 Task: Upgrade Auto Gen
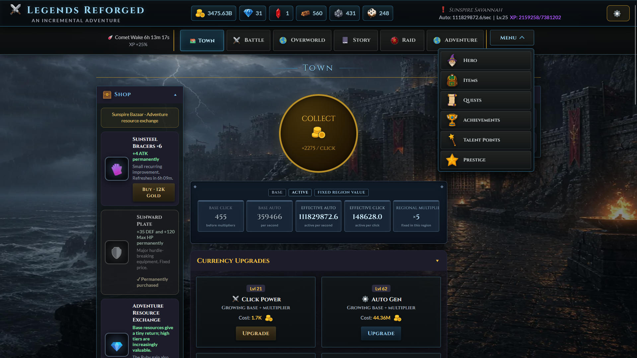pyautogui.click(x=381, y=333)
